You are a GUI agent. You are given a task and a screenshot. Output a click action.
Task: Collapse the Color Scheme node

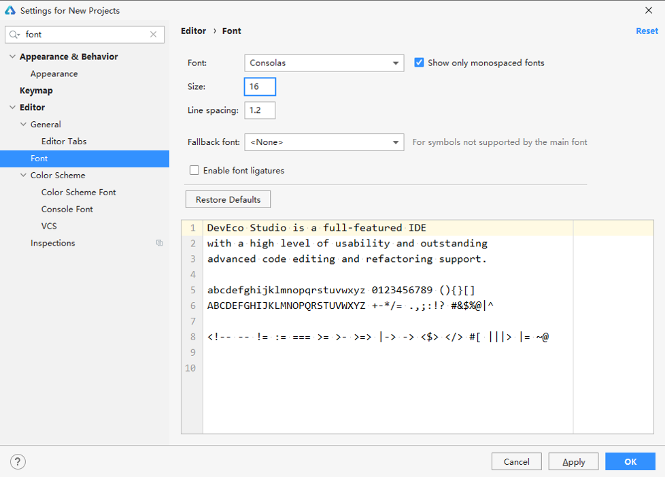tap(23, 176)
